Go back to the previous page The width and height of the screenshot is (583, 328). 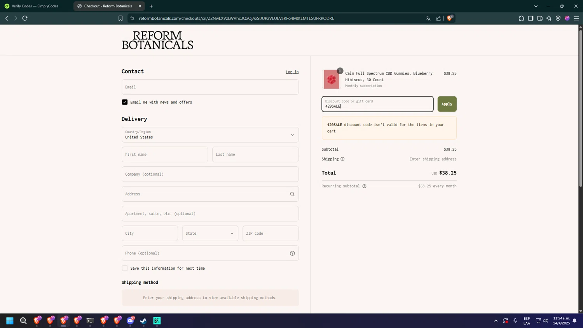point(7,18)
